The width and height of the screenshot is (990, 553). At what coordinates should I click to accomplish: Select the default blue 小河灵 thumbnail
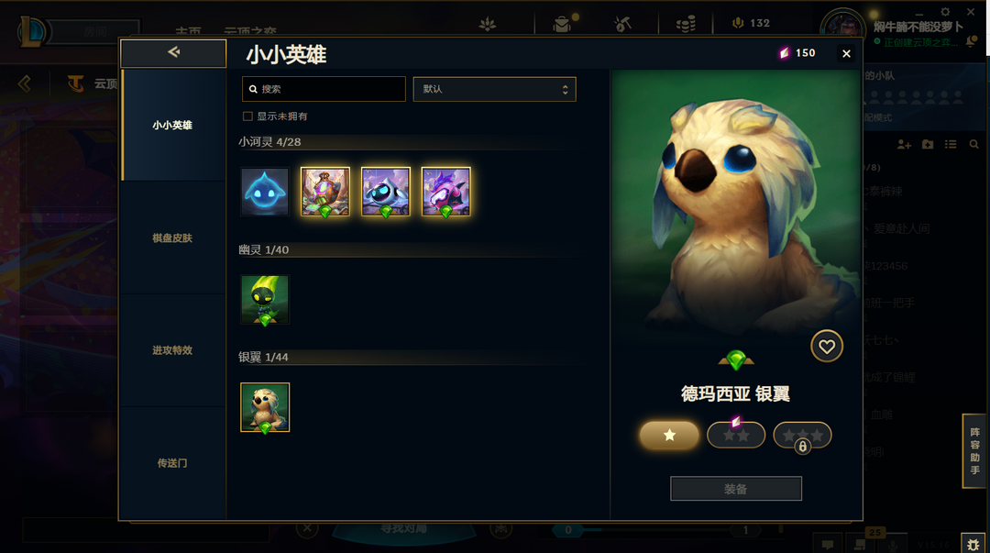[x=265, y=192]
